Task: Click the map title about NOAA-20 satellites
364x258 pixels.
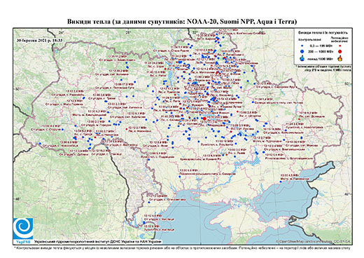Action: click(x=182, y=22)
